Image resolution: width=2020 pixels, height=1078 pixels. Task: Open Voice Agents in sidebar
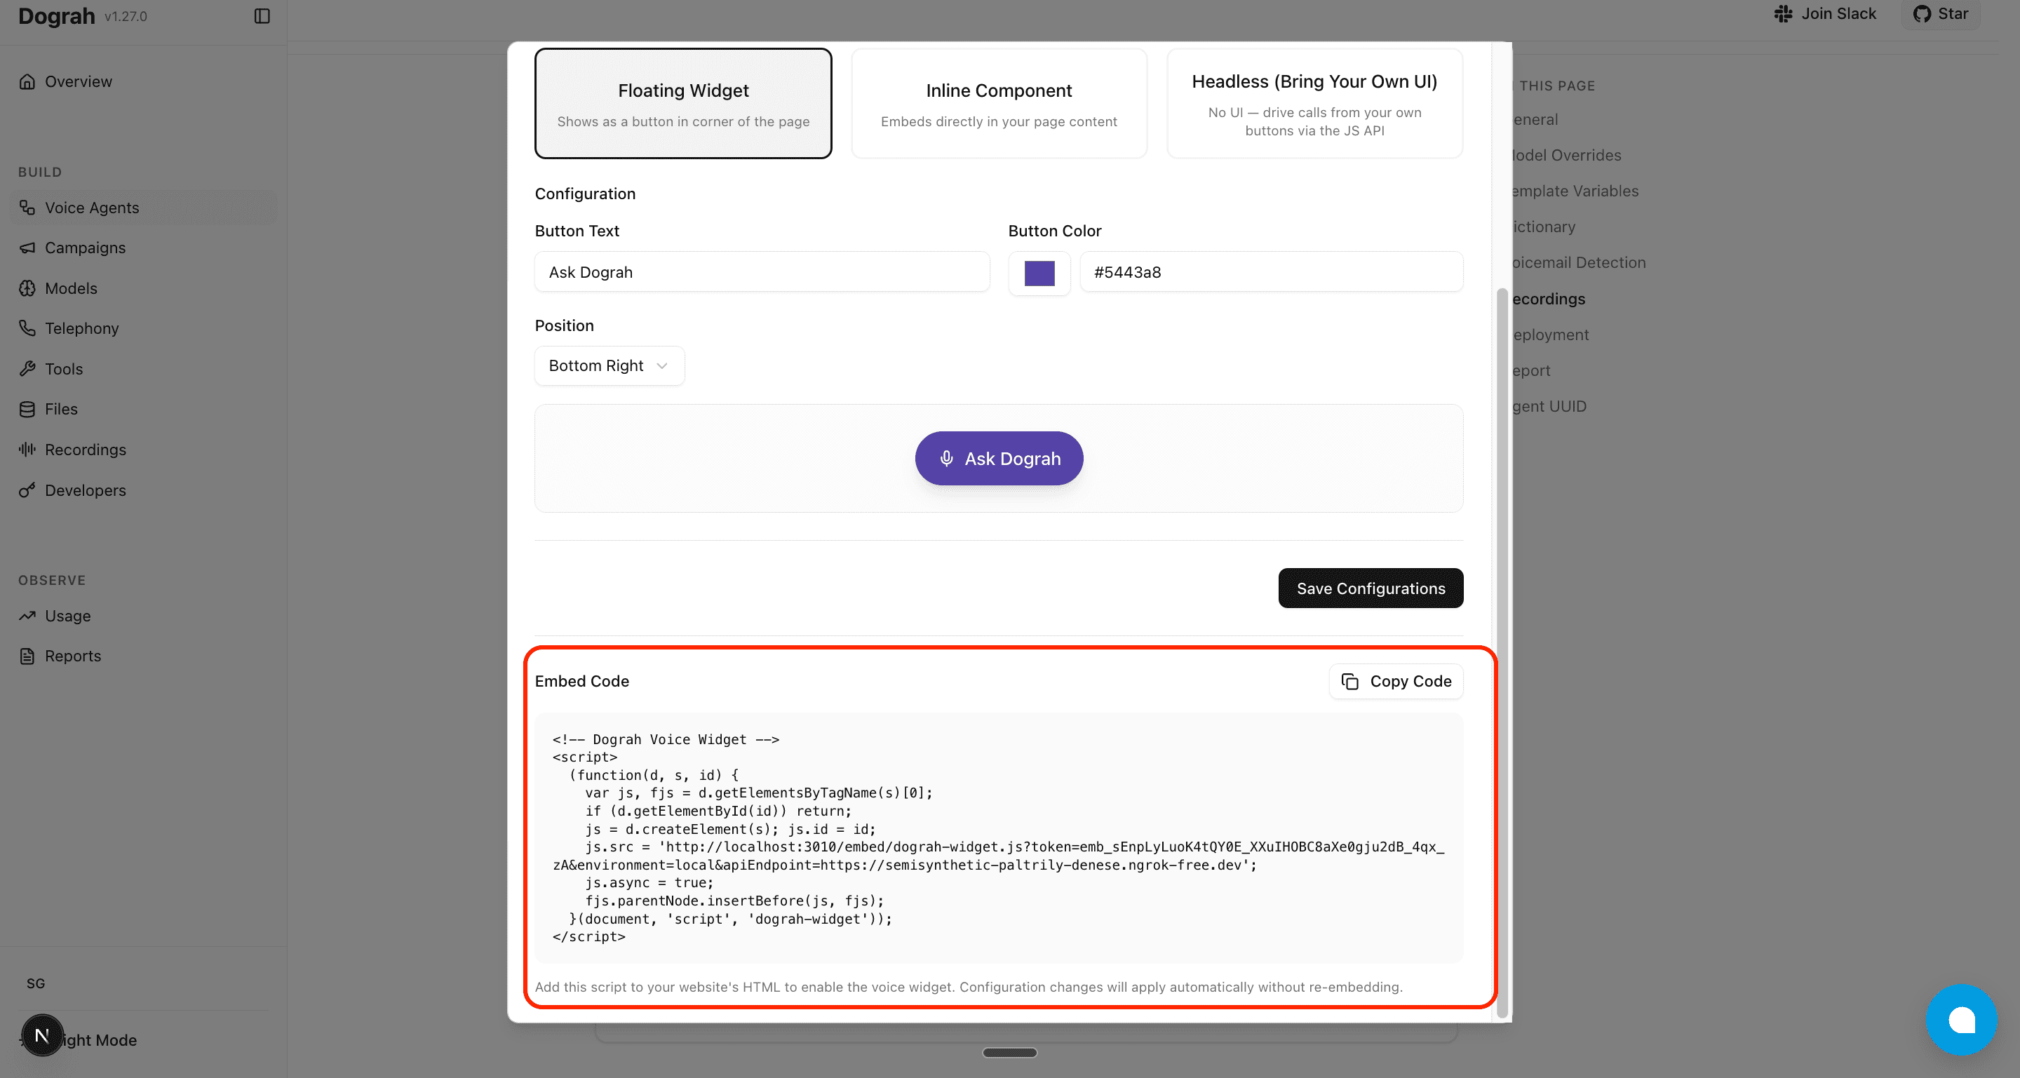click(x=144, y=208)
